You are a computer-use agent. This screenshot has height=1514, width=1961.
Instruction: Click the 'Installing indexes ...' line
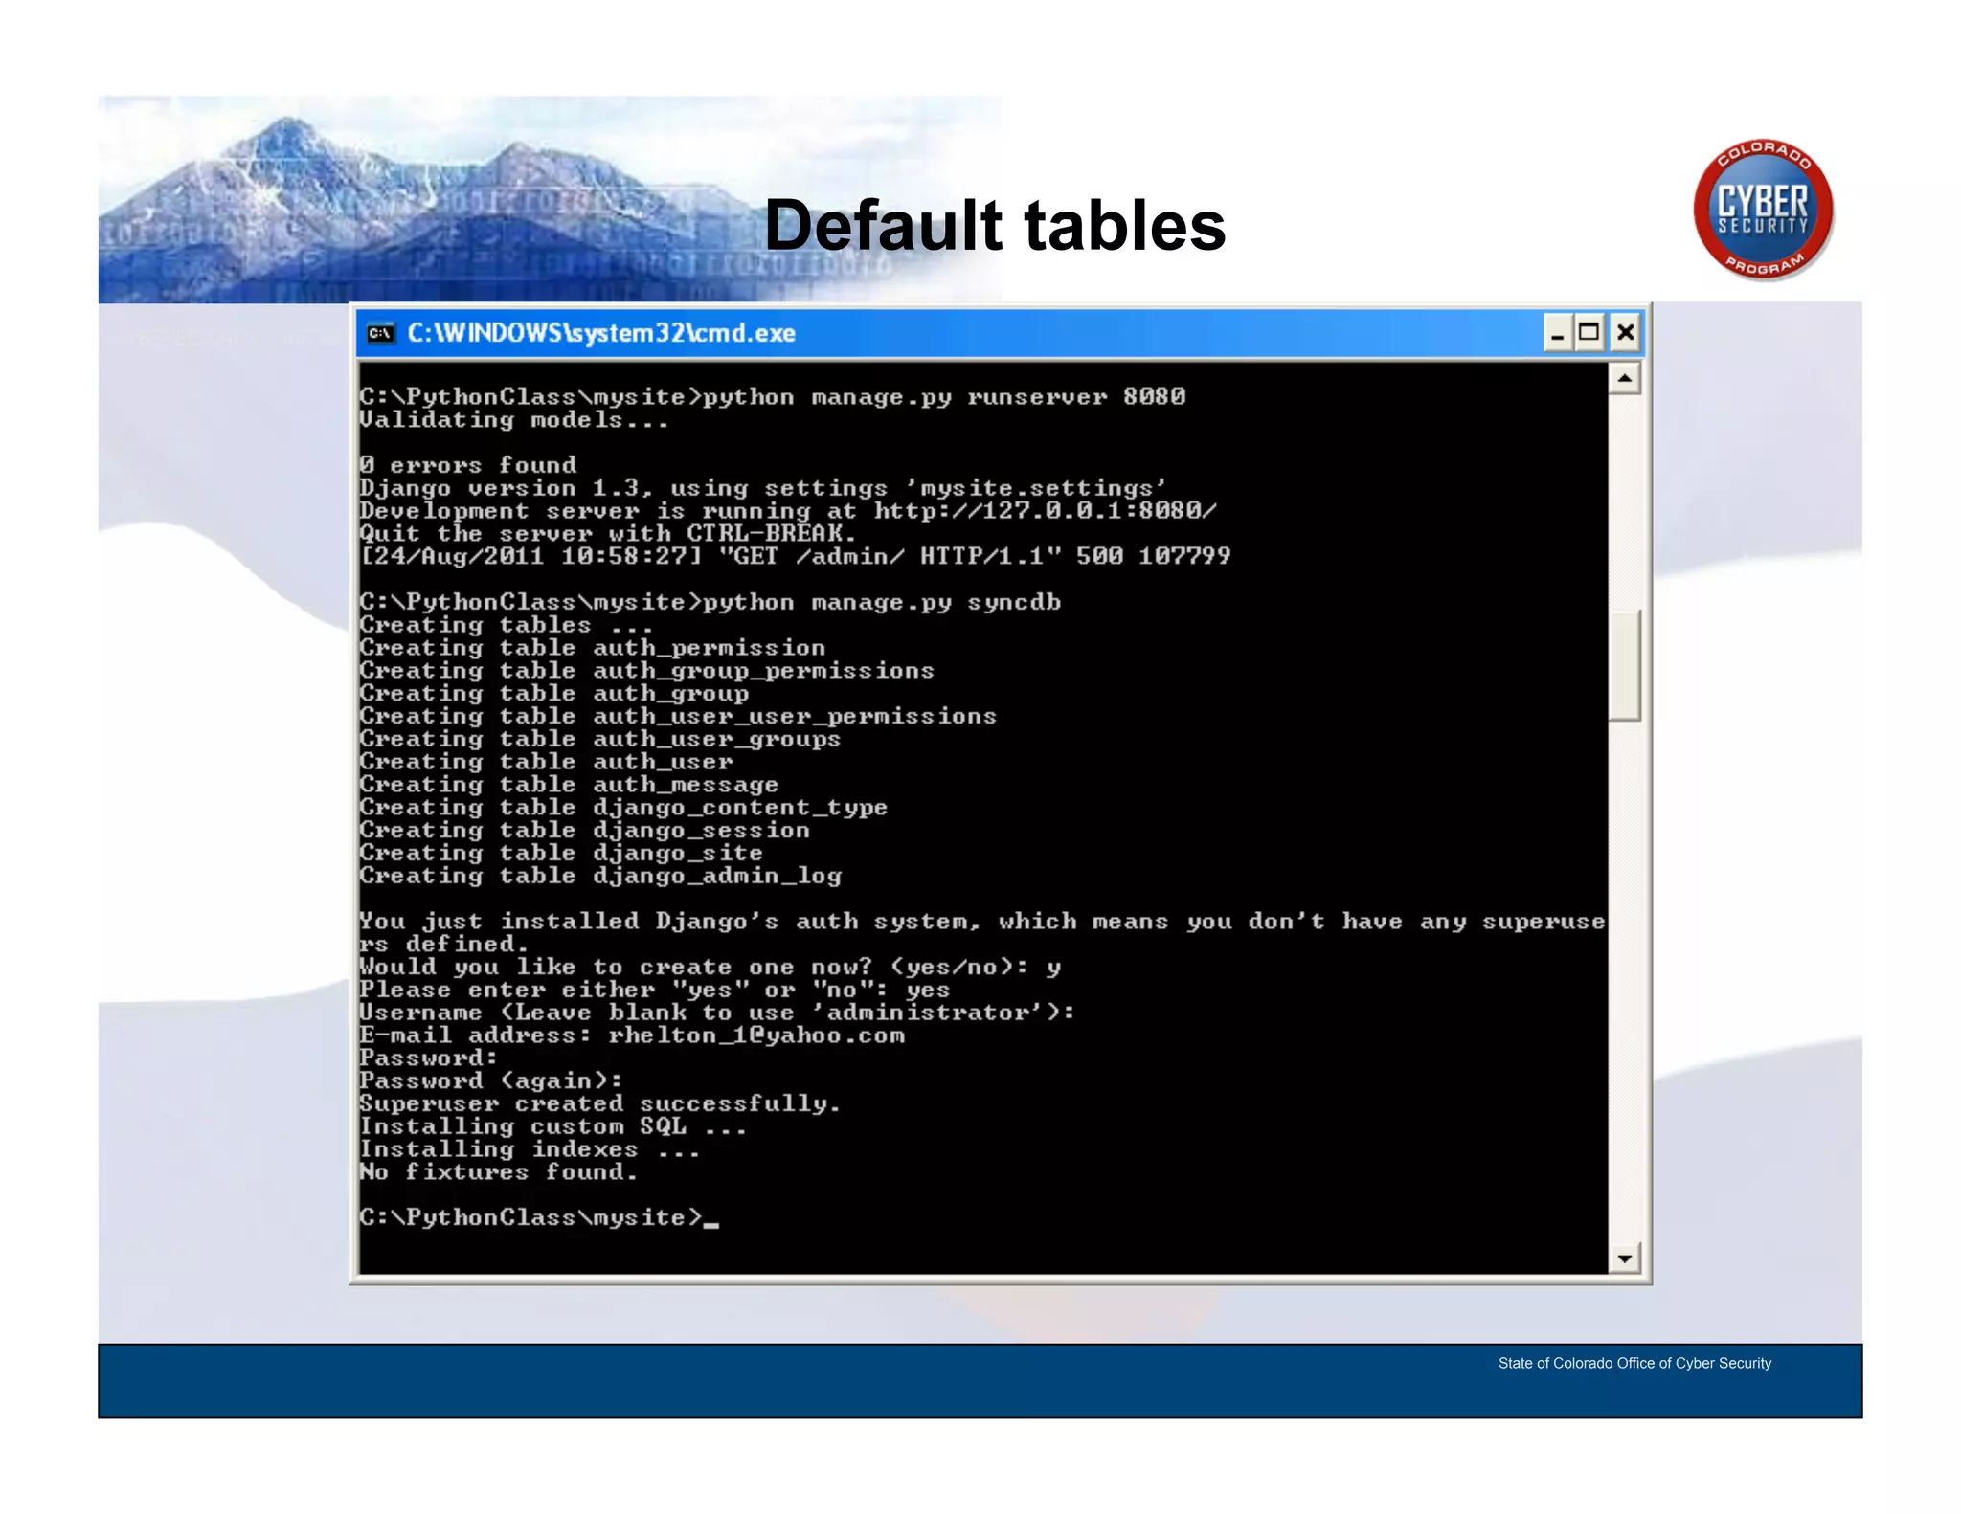click(x=530, y=1150)
